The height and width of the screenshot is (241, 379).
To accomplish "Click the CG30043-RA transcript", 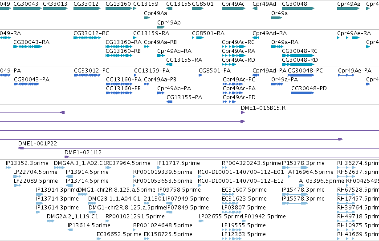I will point(28,47).
